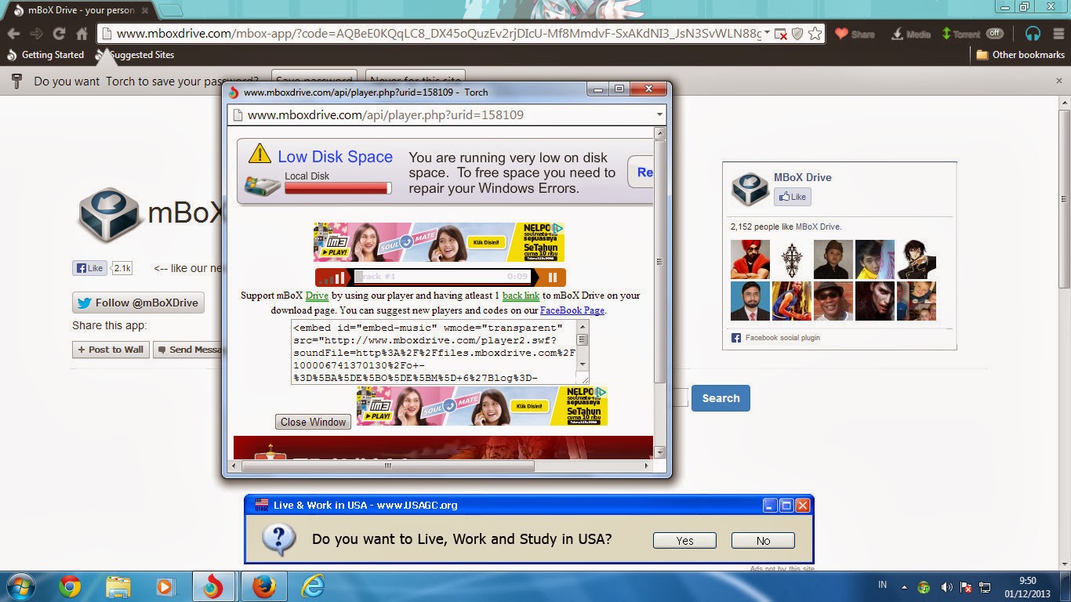This screenshot has height=602, width=1071.
Task: Open the media player taskbar icon
Action: (165, 586)
